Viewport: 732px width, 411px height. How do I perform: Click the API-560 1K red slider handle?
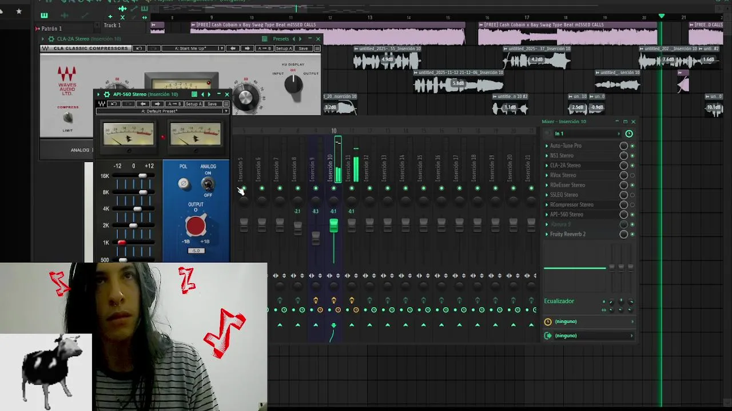click(121, 243)
